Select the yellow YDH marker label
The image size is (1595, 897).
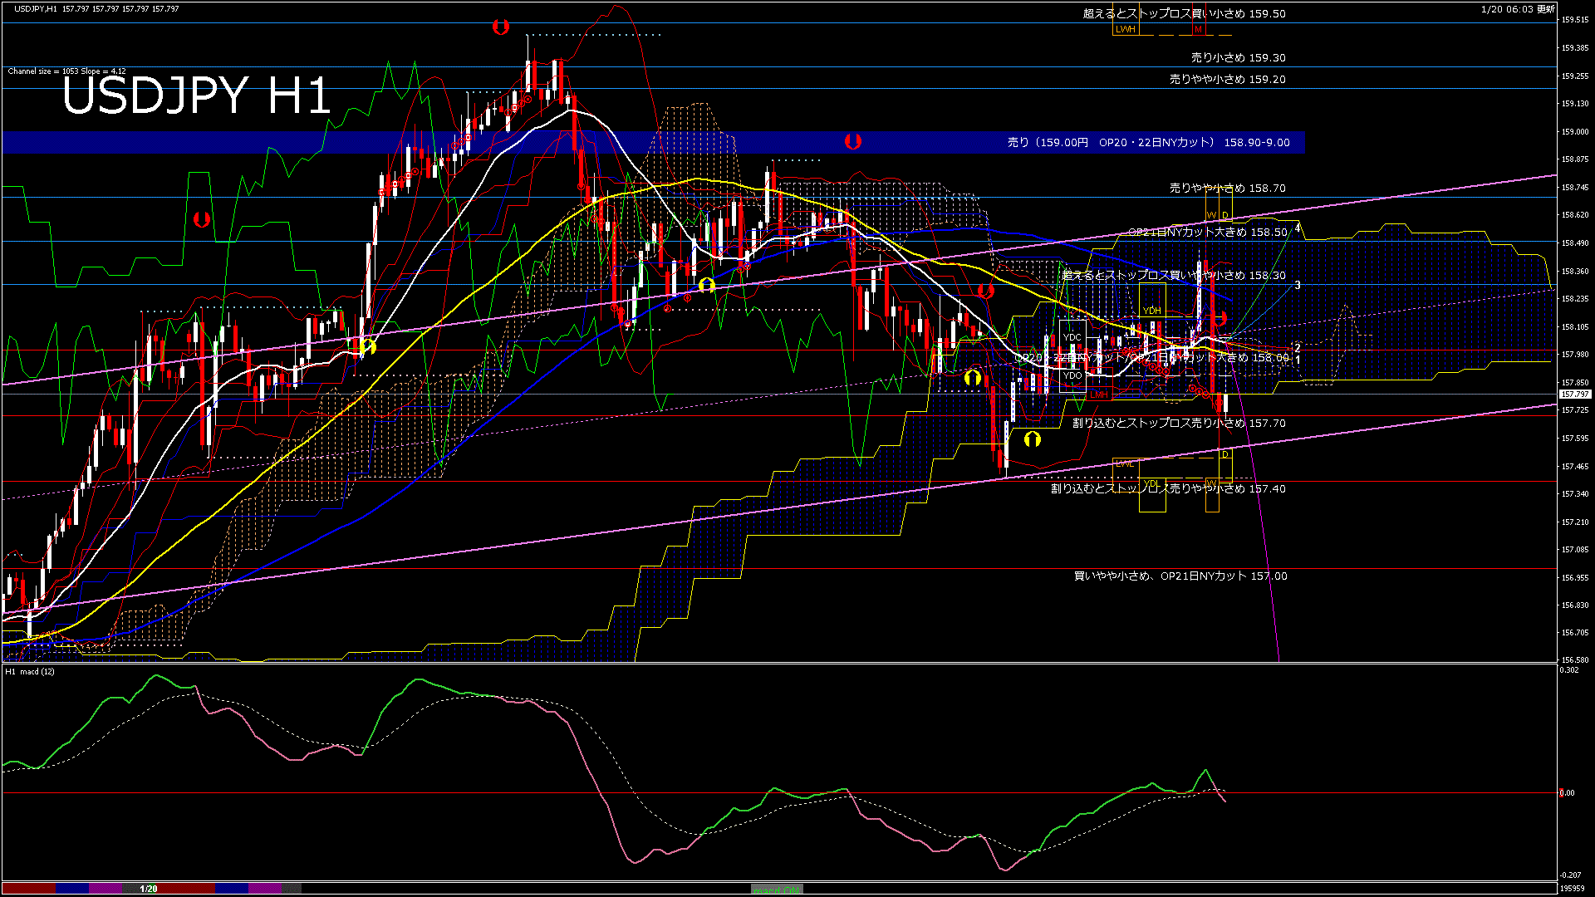click(x=1151, y=311)
